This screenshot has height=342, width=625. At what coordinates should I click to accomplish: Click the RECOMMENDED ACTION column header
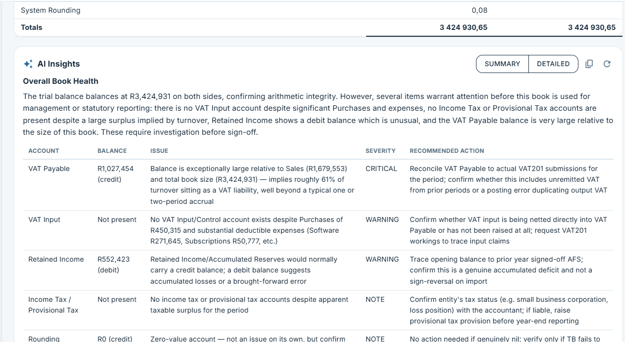coord(447,151)
